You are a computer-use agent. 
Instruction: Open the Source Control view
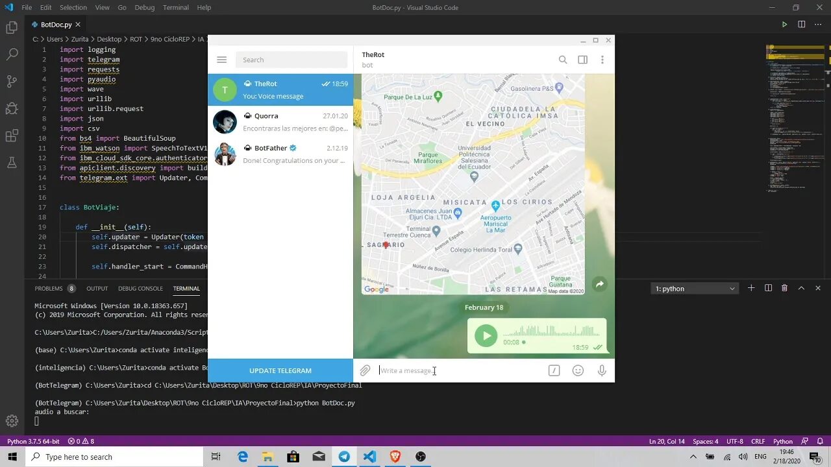point(12,81)
